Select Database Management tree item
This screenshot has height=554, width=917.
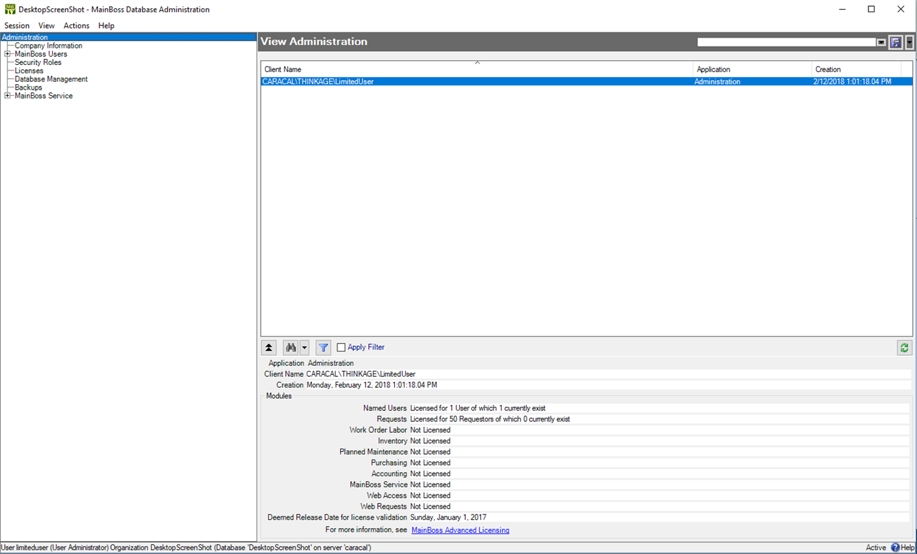pyautogui.click(x=51, y=79)
